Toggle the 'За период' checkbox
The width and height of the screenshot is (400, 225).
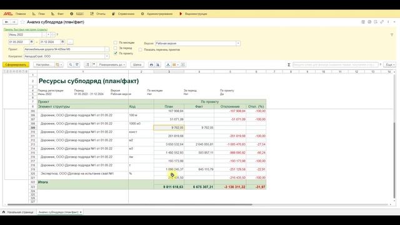115,48
